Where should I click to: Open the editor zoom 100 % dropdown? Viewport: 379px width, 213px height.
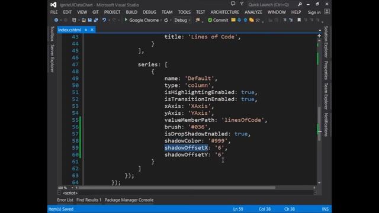pyautogui.click(x=72, y=188)
